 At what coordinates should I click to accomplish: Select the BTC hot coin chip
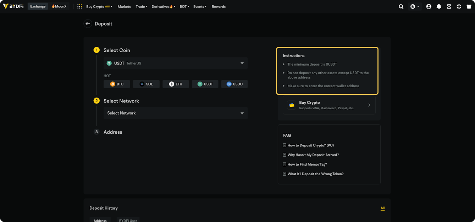(117, 84)
